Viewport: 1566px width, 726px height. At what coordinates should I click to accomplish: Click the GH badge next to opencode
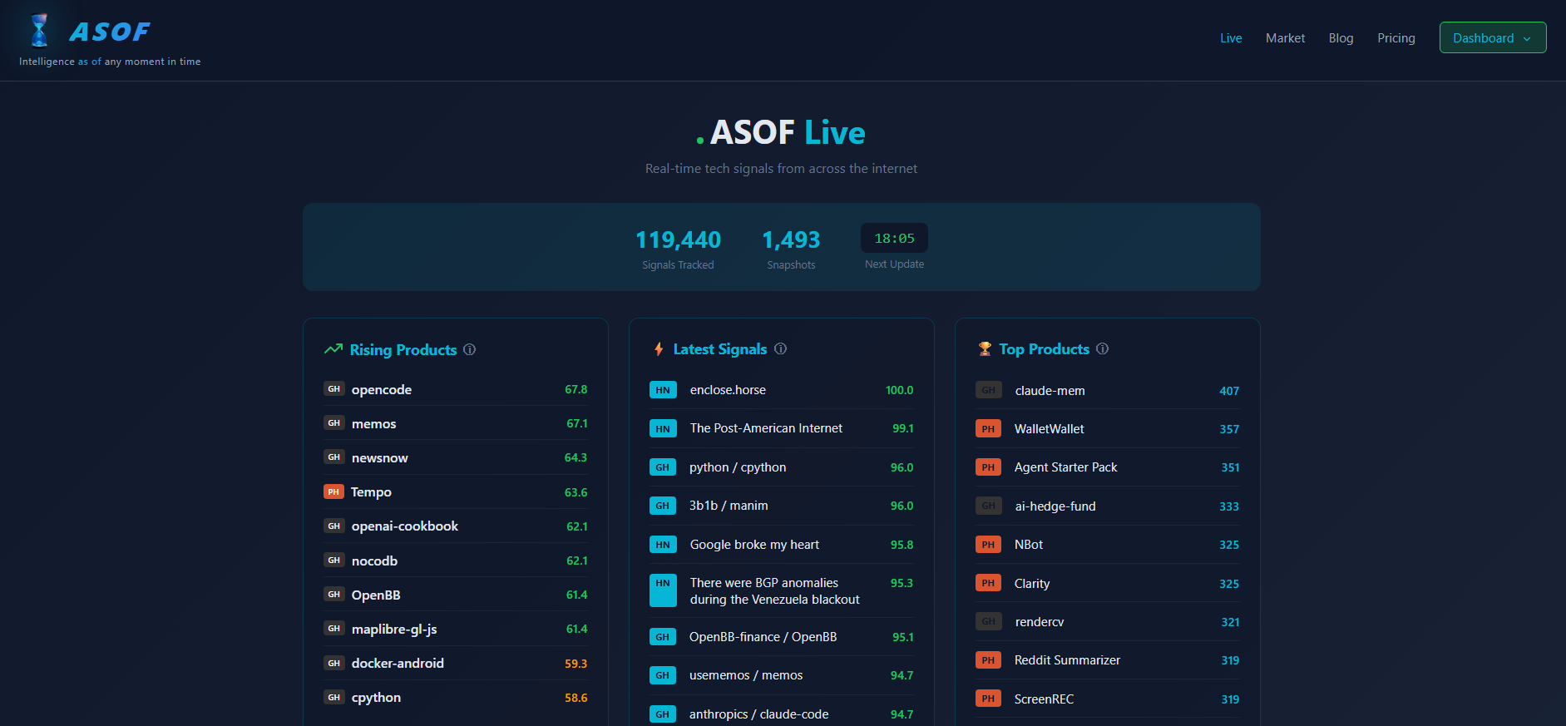pyautogui.click(x=333, y=389)
